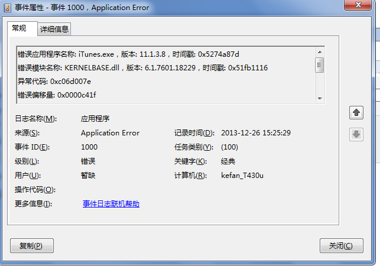Click the 级别(L) label

(27, 161)
